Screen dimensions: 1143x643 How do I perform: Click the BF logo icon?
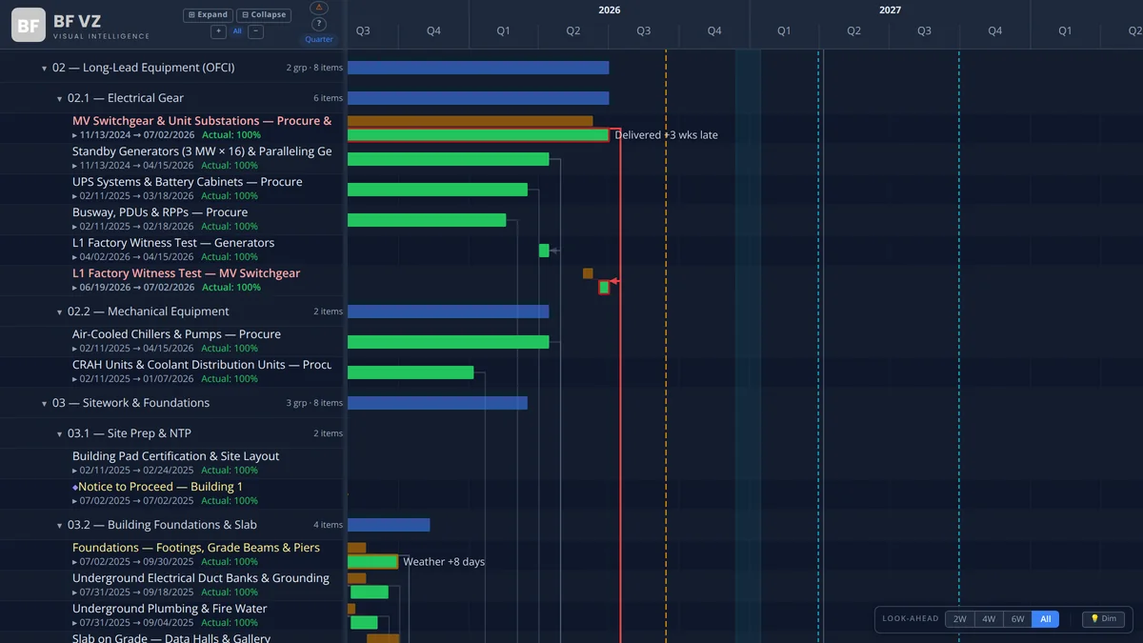(x=29, y=25)
